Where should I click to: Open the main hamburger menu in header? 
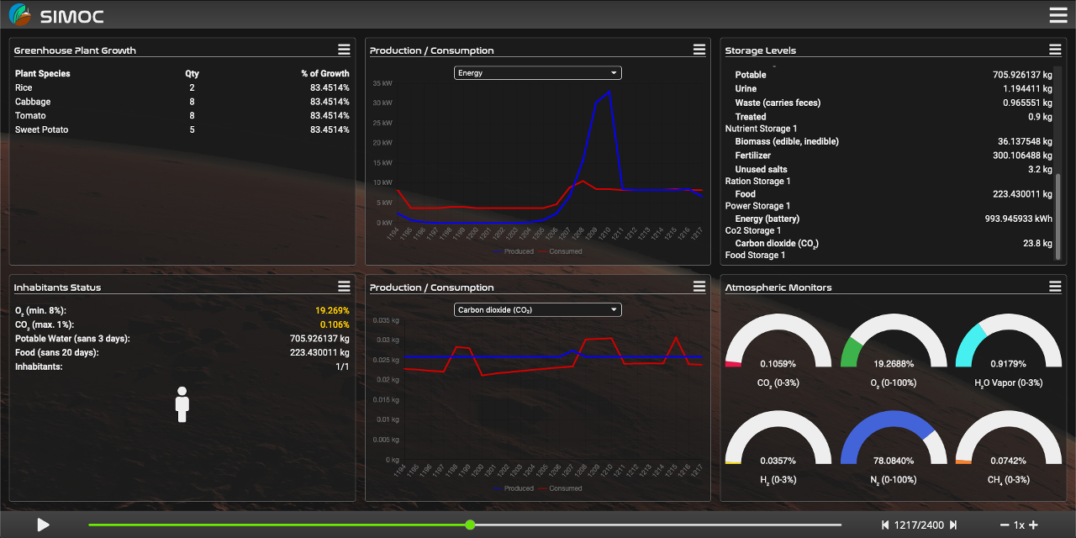pyautogui.click(x=1058, y=14)
